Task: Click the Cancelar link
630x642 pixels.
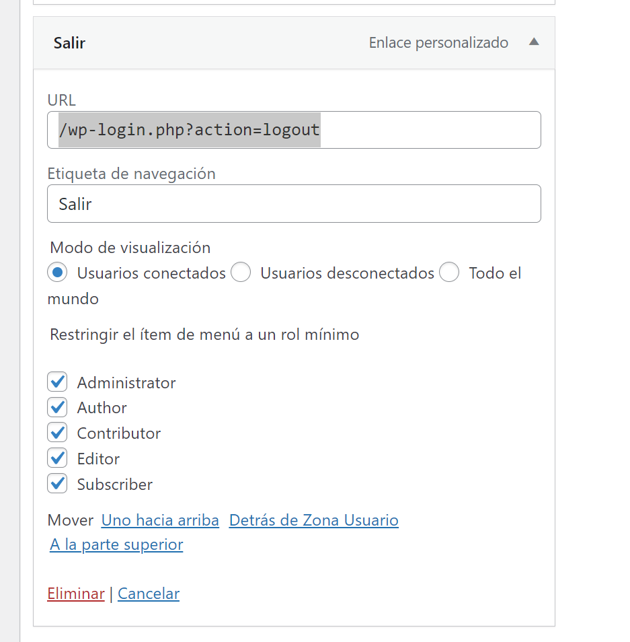Action: click(149, 594)
